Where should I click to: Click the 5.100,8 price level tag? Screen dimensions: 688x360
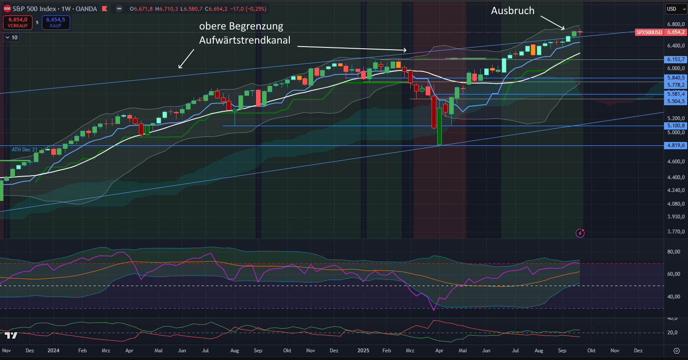[x=676, y=126]
